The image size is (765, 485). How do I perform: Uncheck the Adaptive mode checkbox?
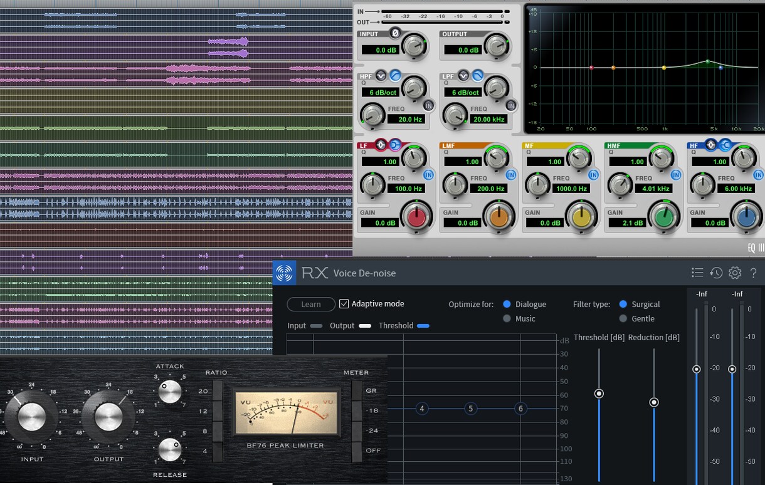tap(344, 304)
